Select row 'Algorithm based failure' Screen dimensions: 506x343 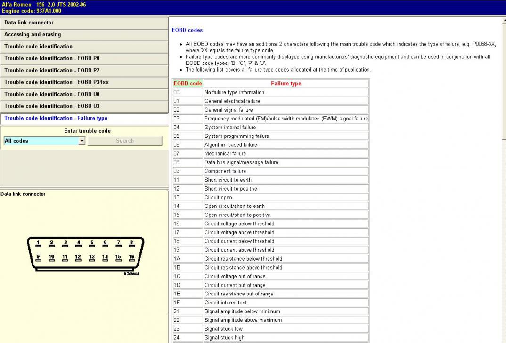pos(271,145)
